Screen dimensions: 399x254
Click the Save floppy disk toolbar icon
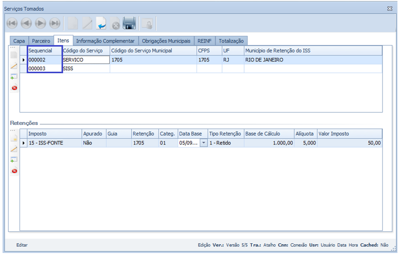tap(129, 23)
